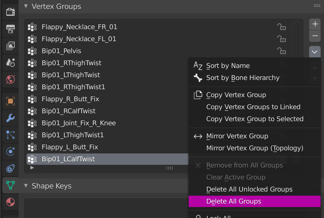Viewport: 324px width, 218px height.
Task: Toggle lock on Flappy_Necklace_FL_01 group
Action: [x=281, y=39]
